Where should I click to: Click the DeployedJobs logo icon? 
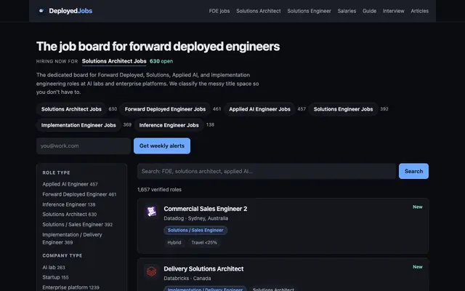point(41,11)
